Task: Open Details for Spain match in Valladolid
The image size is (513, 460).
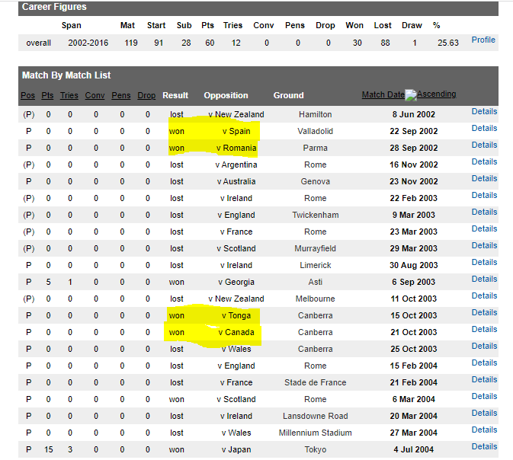Action: (x=484, y=128)
